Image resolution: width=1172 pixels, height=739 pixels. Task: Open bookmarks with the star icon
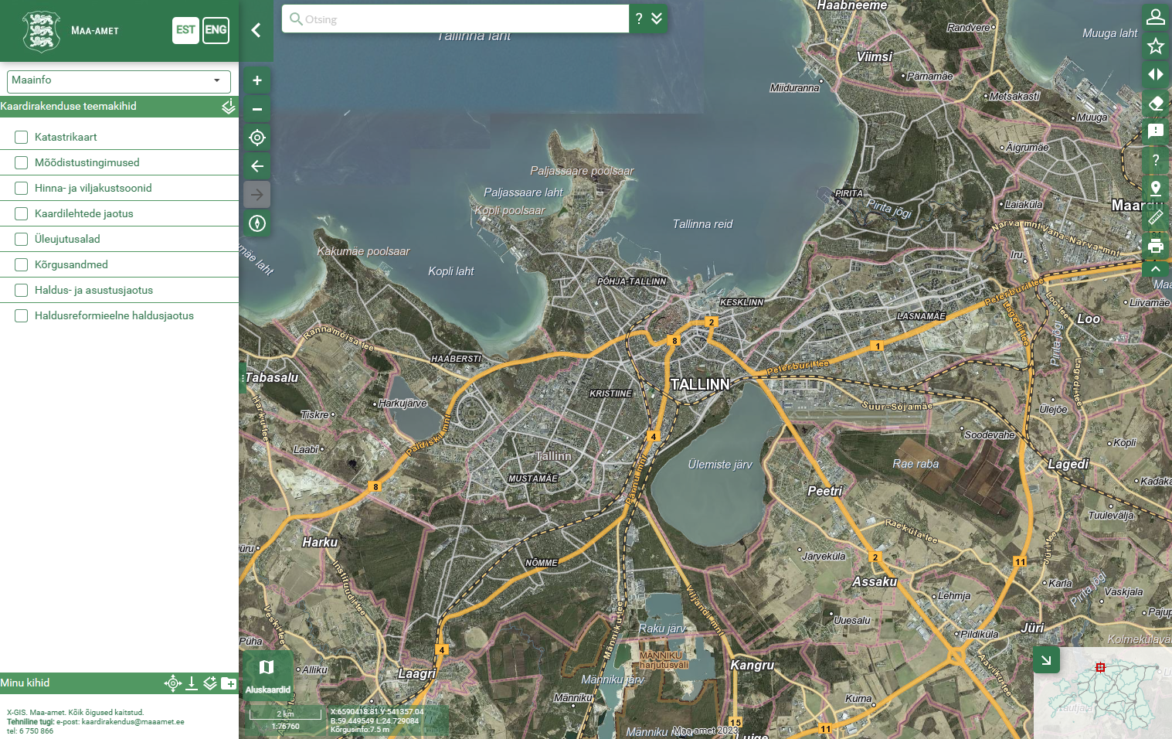(x=1156, y=46)
